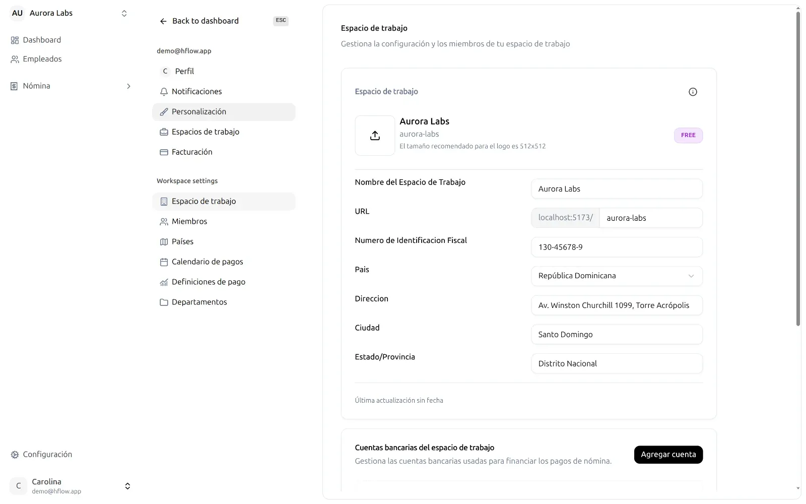Click the Nómina receipt icon

click(14, 86)
